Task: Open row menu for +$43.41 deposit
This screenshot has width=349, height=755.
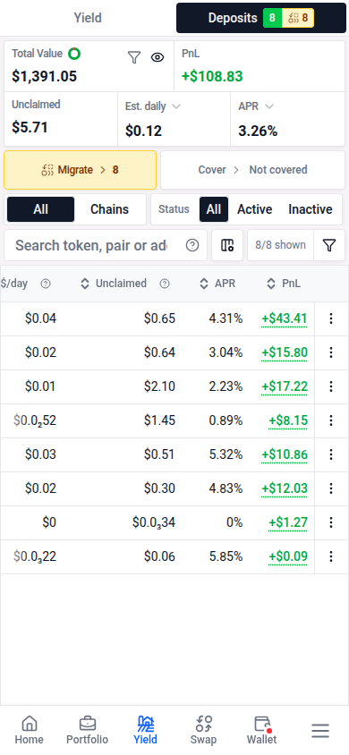Action: point(331,318)
